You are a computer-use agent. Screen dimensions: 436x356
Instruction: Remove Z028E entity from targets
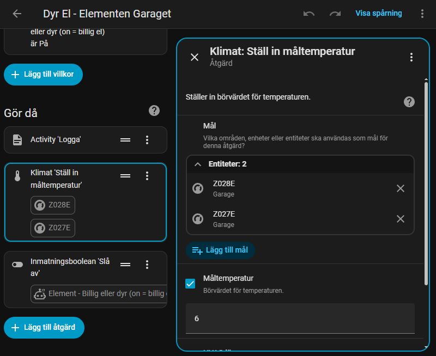pos(401,188)
